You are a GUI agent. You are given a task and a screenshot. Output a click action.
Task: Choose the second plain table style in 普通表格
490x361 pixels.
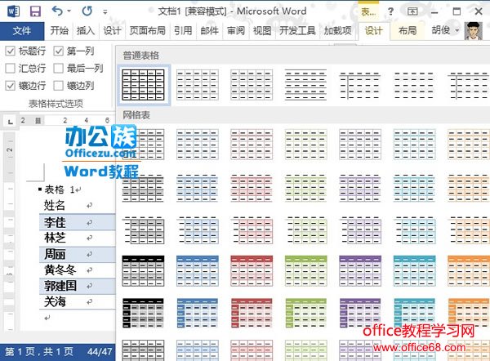point(197,85)
